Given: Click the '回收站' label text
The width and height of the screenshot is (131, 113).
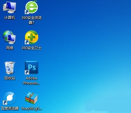Looking at the screenshot, I should (10, 78).
